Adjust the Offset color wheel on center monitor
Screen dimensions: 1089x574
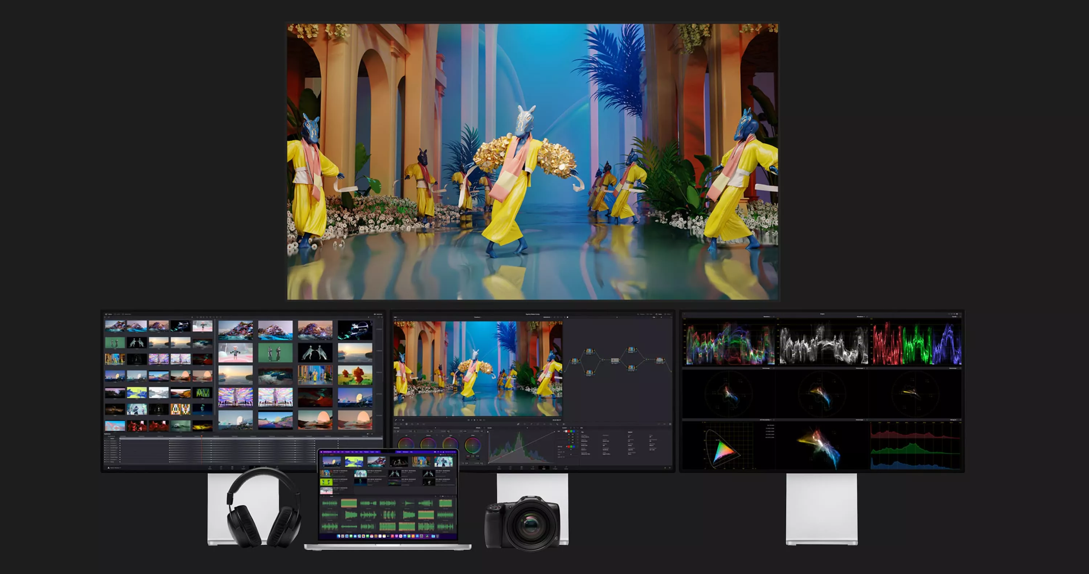[x=473, y=446]
